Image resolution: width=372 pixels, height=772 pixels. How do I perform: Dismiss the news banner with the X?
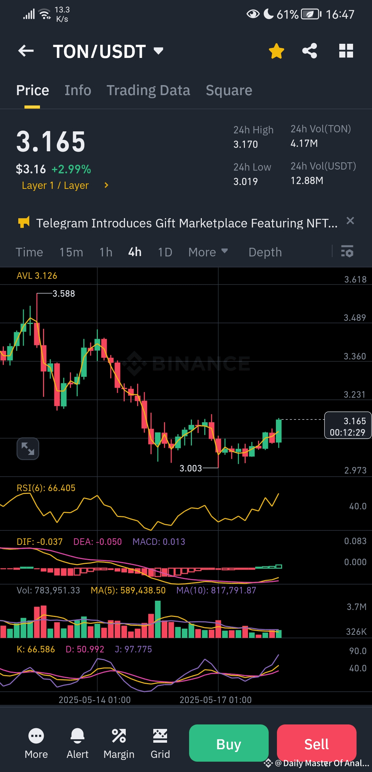(350, 221)
